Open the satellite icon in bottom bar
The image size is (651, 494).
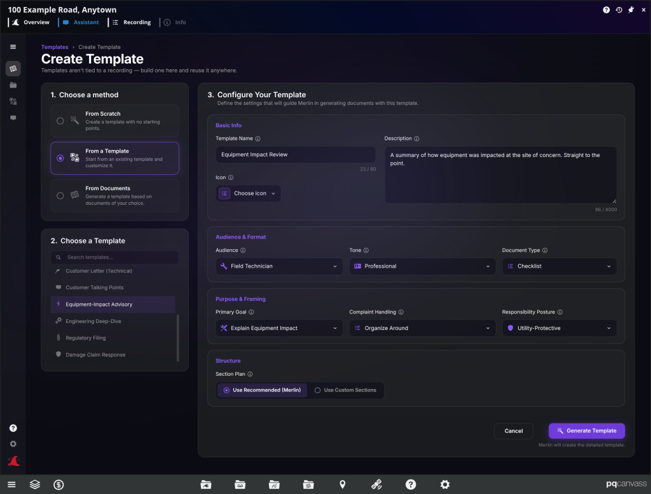[x=376, y=484]
